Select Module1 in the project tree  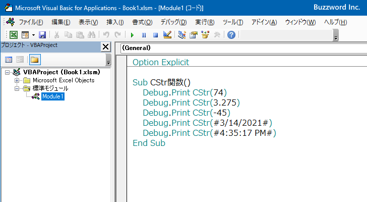52,96
